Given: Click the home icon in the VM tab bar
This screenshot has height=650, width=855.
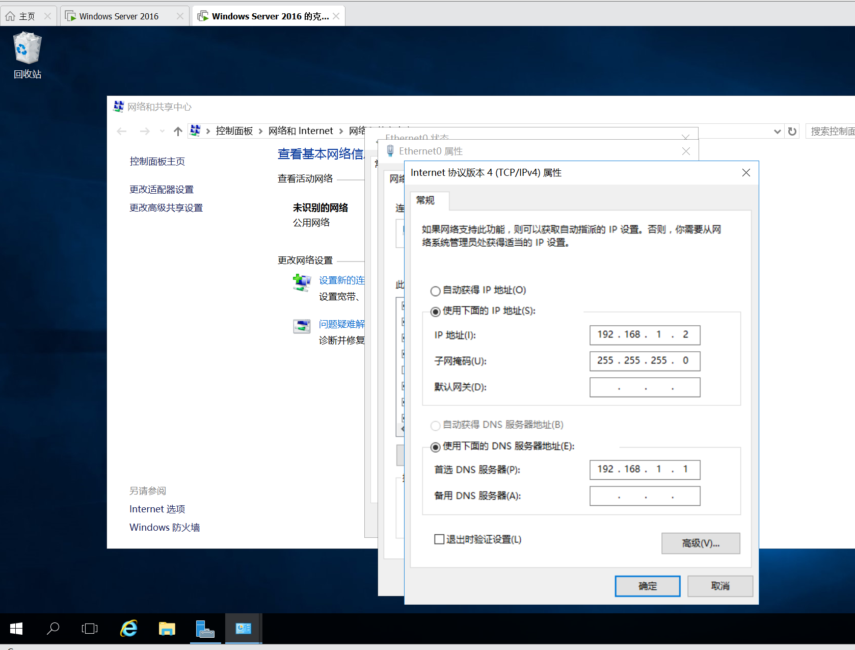Looking at the screenshot, I should tap(10, 16).
